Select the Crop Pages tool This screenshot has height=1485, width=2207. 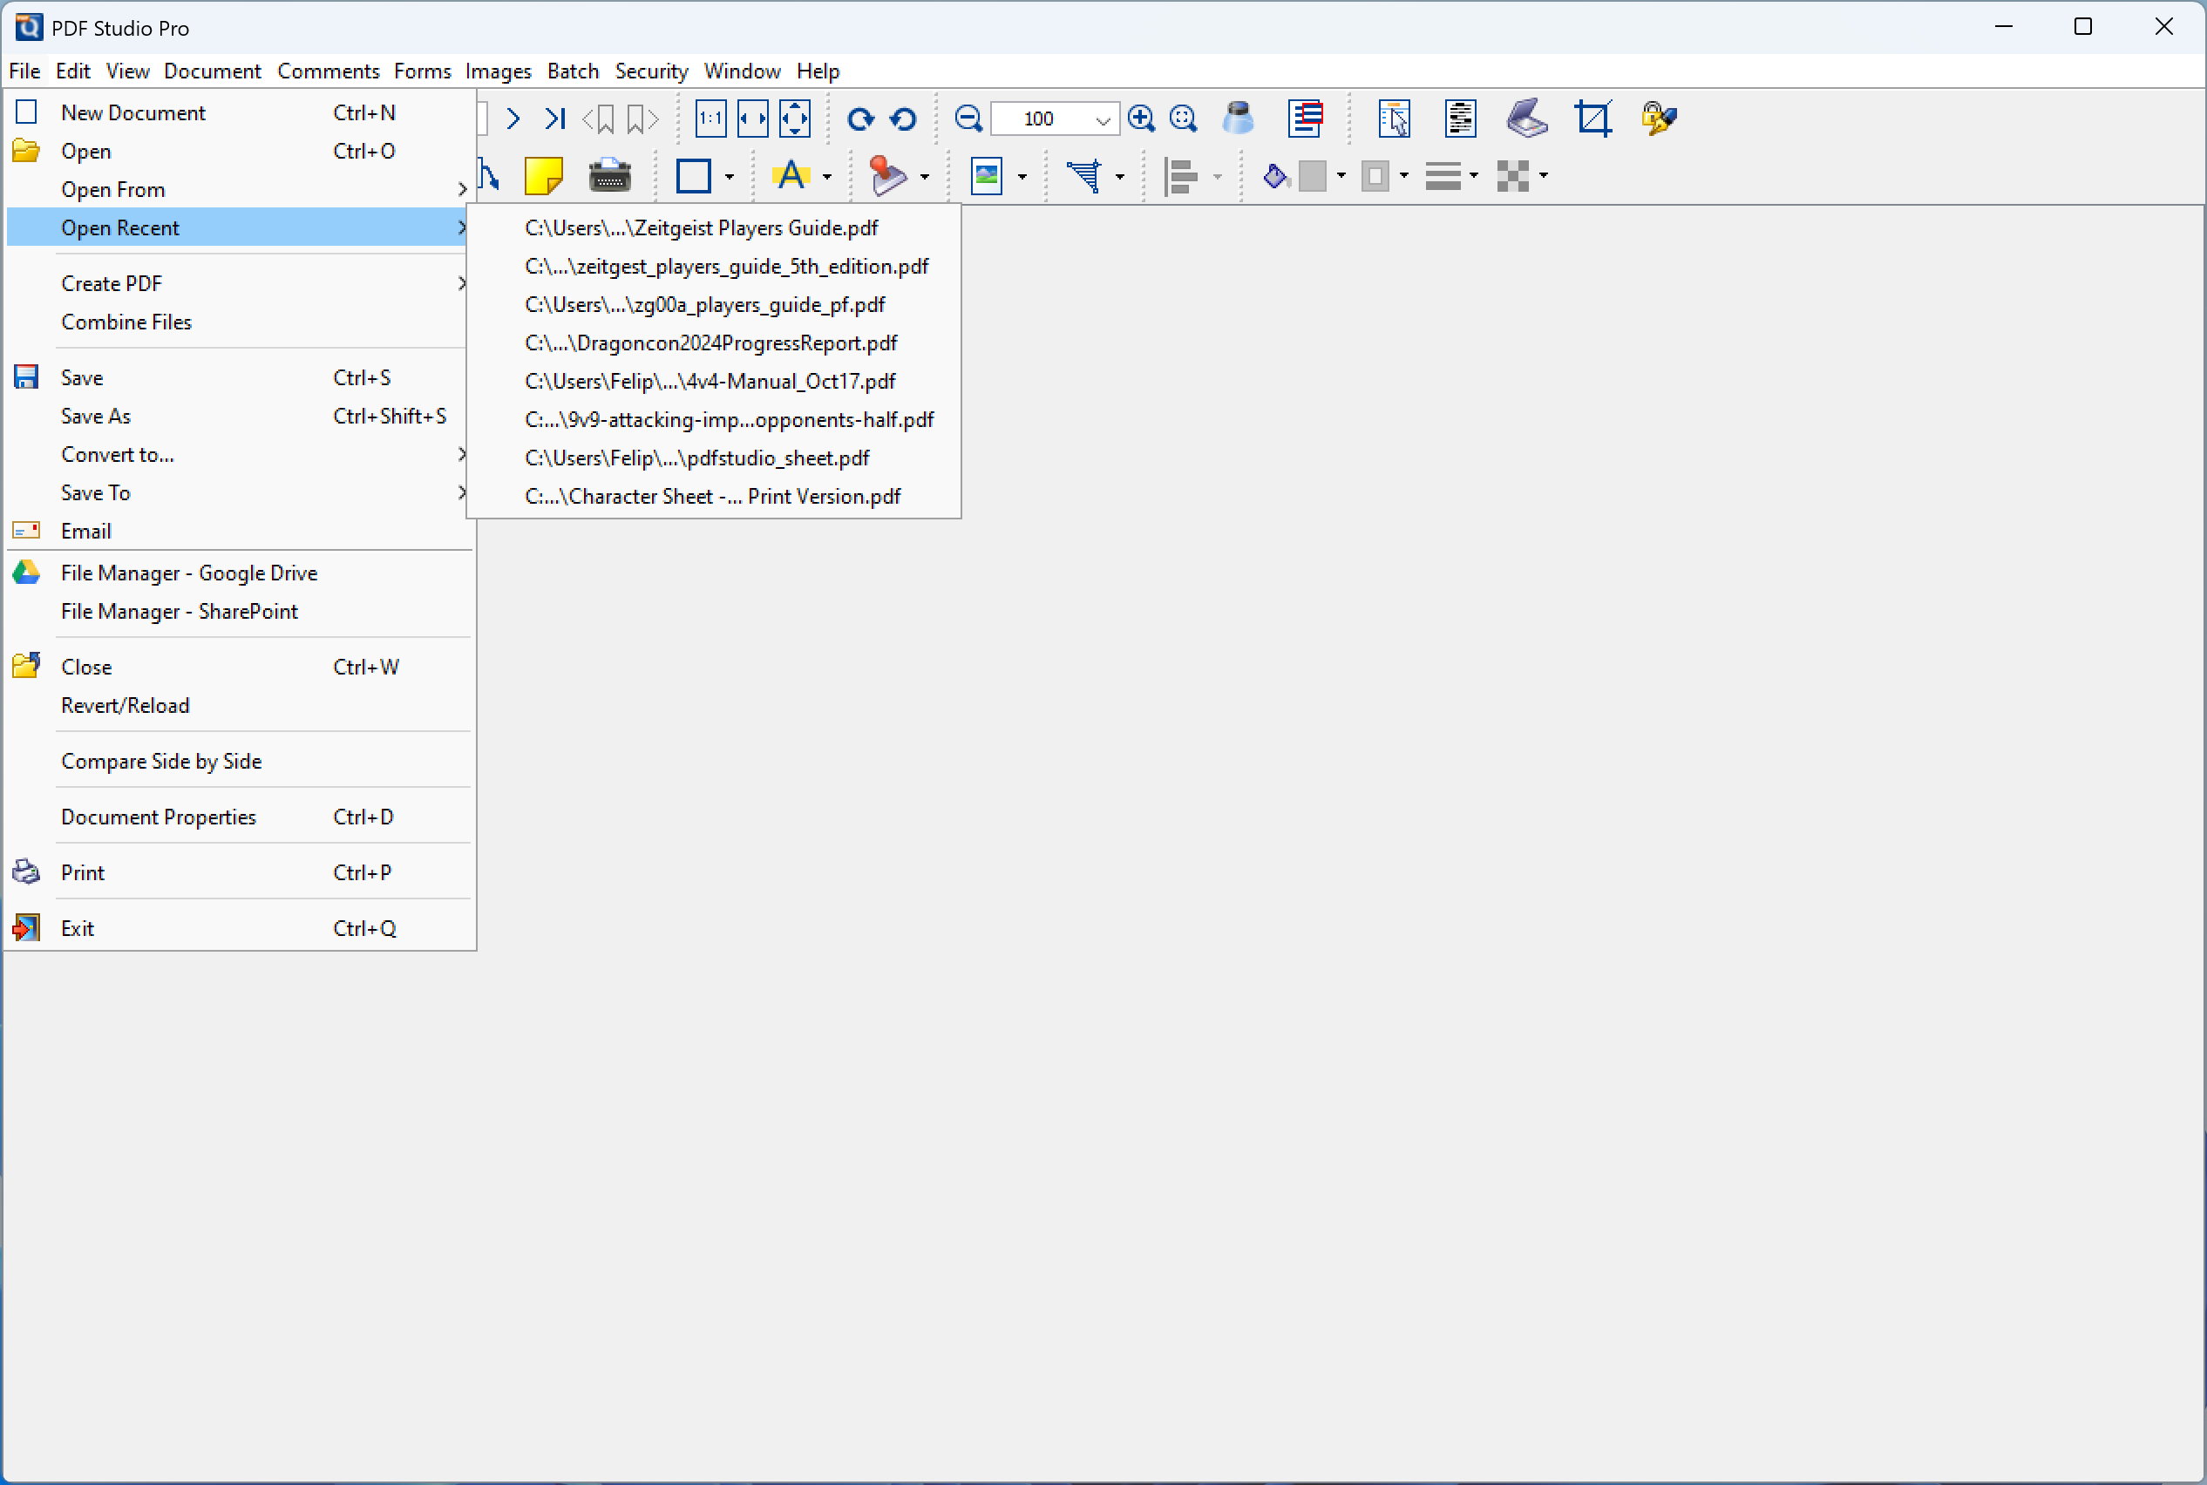click(x=1594, y=119)
